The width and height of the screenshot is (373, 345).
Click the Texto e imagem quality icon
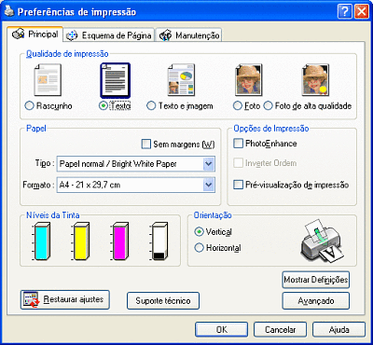[181, 80]
